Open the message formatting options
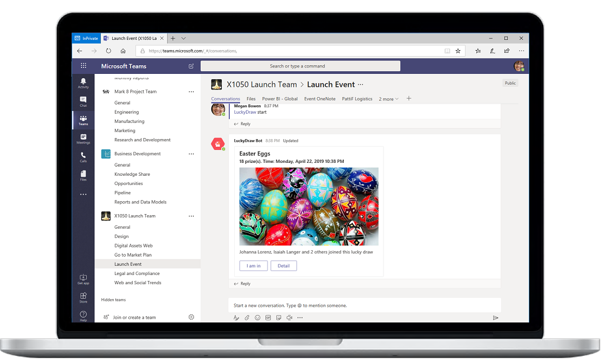Viewport: 601px width, 364px height. [x=236, y=318]
